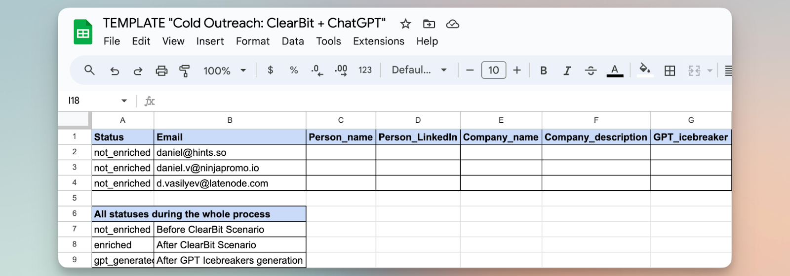Open the Insert menu
This screenshot has height=276, width=790.
click(210, 41)
